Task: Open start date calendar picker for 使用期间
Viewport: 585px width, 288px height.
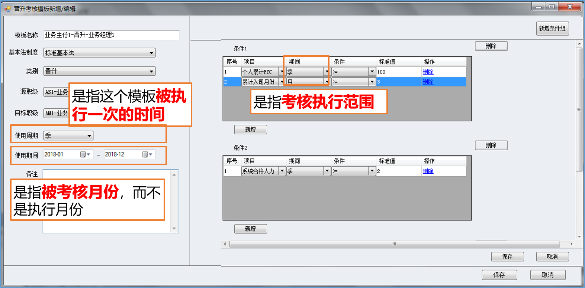Action: (86, 154)
